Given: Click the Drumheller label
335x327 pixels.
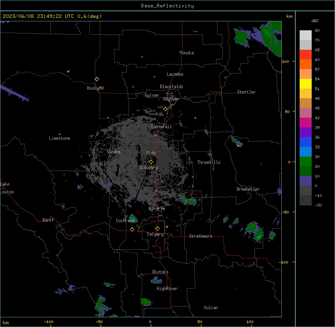Looking at the screenshot, I should click(x=248, y=189).
